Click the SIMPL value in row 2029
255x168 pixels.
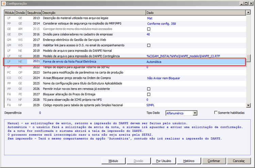[x=150, y=105]
